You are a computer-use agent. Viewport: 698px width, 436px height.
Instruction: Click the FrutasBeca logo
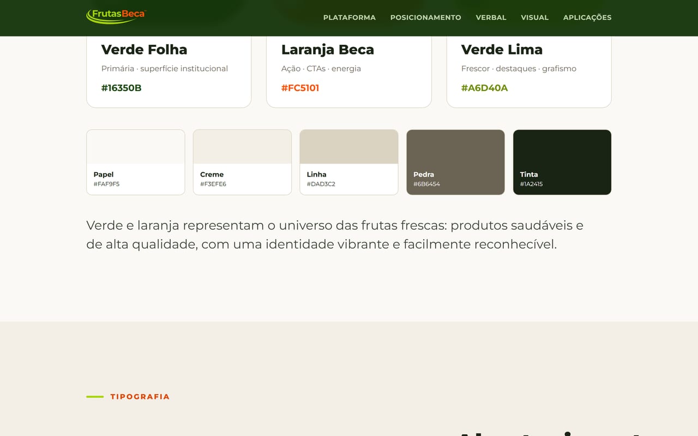[x=116, y=16]
